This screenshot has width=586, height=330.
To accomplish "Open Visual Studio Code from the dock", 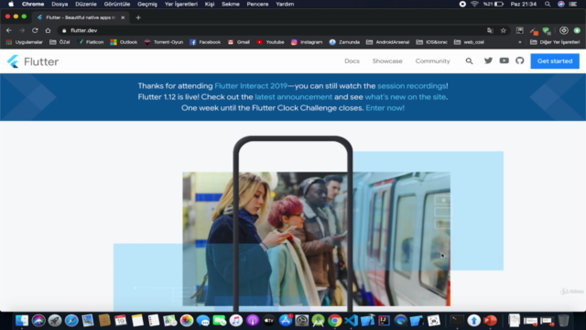I will (351, 321).
